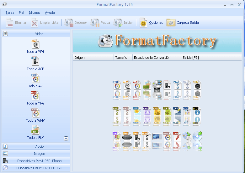
Task: Click the Origen column header
Action: 93,58
